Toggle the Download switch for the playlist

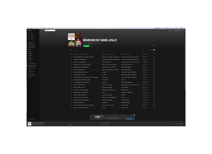coord(154,50)
